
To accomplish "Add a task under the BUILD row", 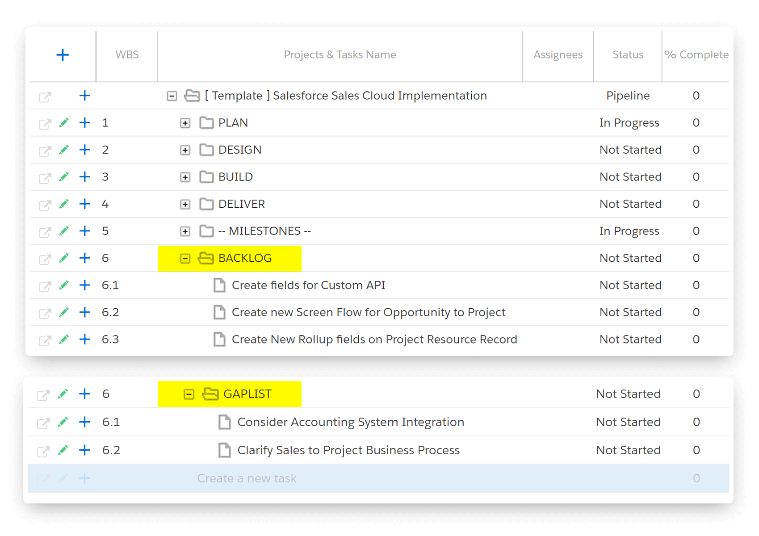I will click(85, 177).
